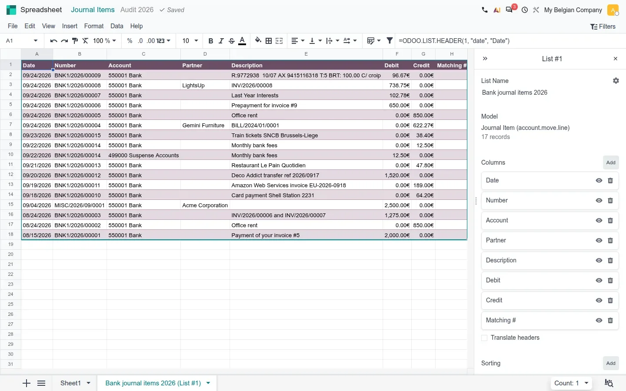The image size is (626, 391).
Task: Toggle strikethrough formatting
Action: pyautogui.click(x=232, y=41)
